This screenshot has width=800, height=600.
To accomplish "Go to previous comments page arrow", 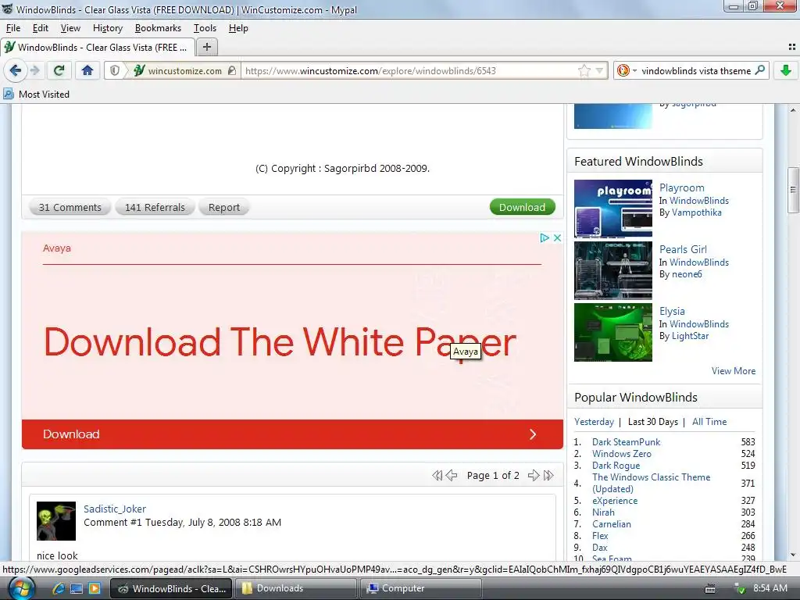I will pos(452,476).
